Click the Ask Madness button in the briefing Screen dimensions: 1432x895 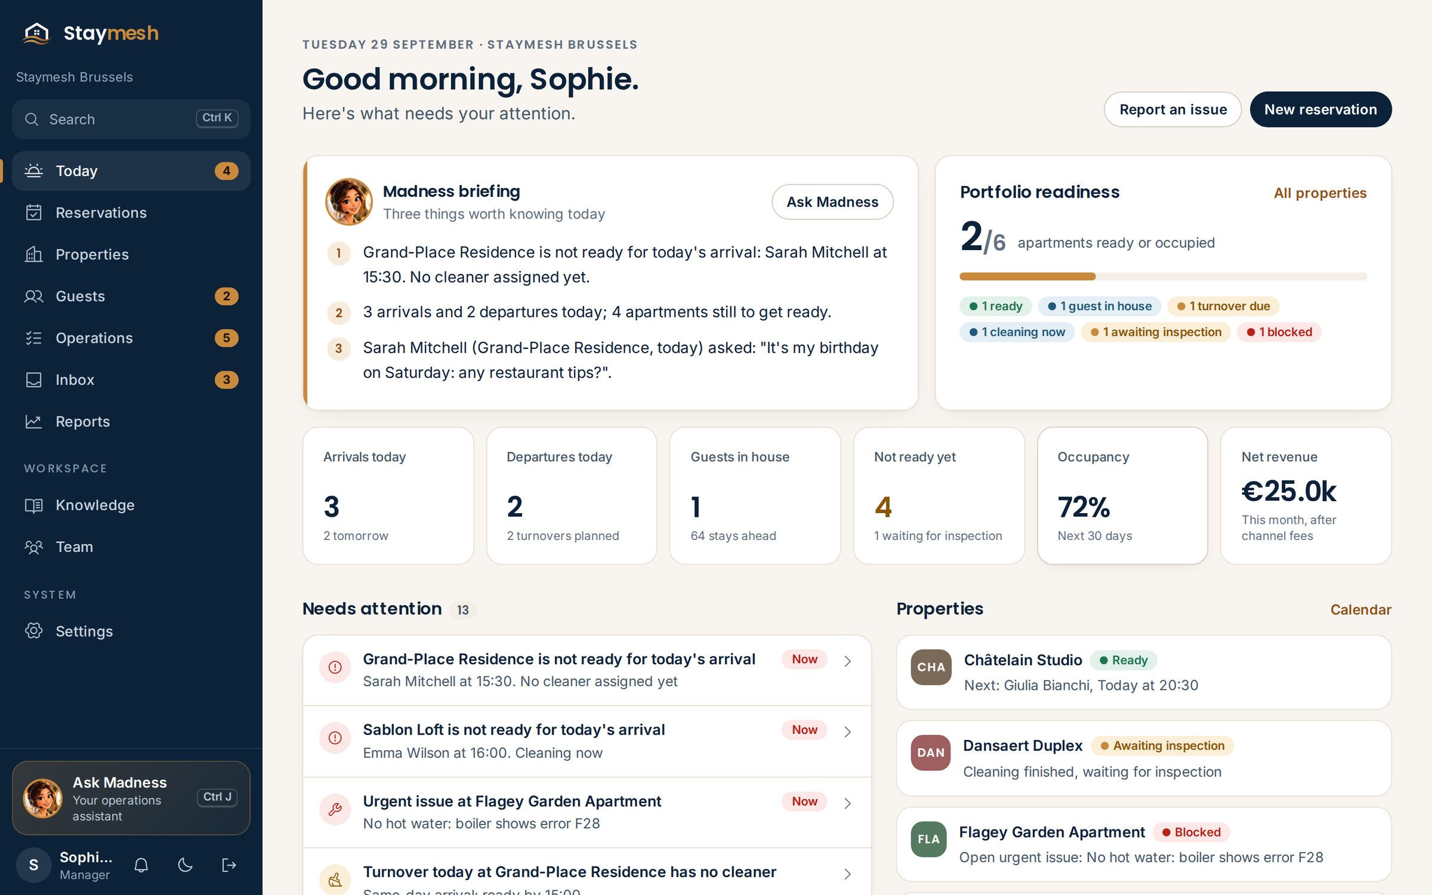pyautogui.click(x=832, y=202)
